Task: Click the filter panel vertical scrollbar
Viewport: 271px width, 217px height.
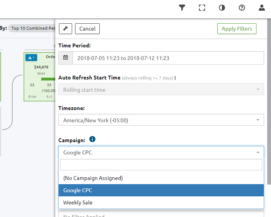Action: 269,102
